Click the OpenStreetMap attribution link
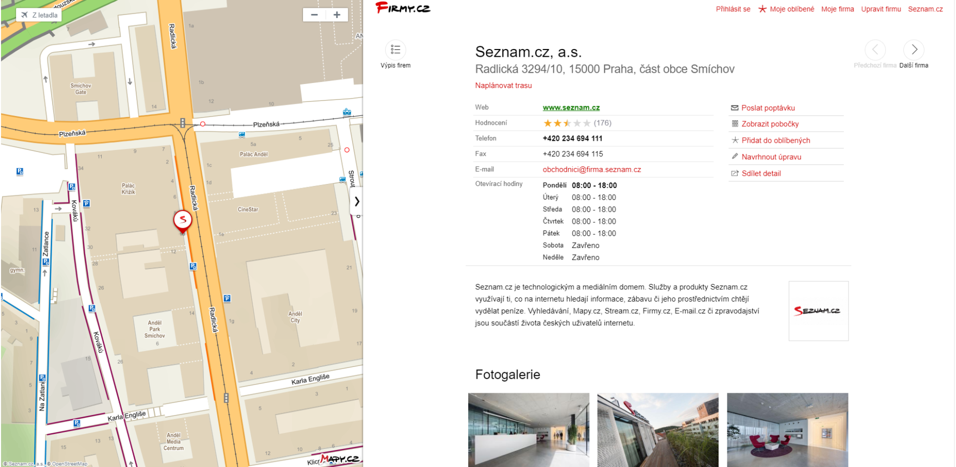Viewport: 956px width, 467px height. [69, 464]
